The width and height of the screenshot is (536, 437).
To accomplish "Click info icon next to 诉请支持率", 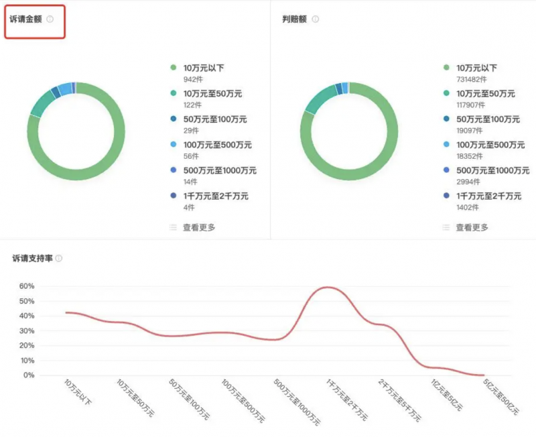I will coord(59,258).
